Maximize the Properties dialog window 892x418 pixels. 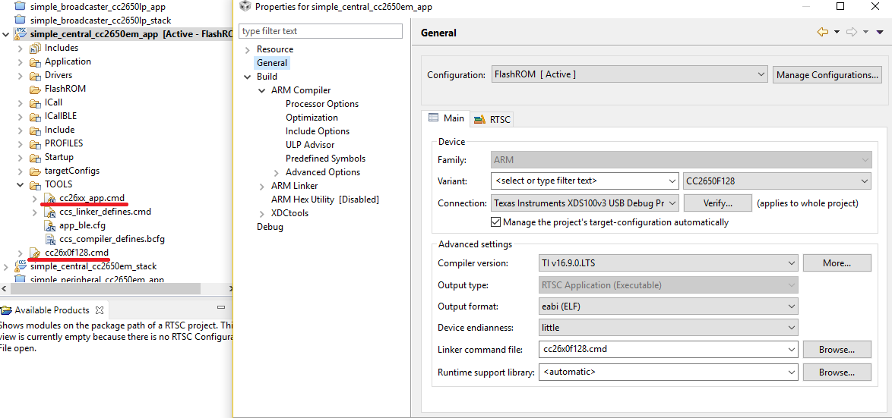(840, 6)
